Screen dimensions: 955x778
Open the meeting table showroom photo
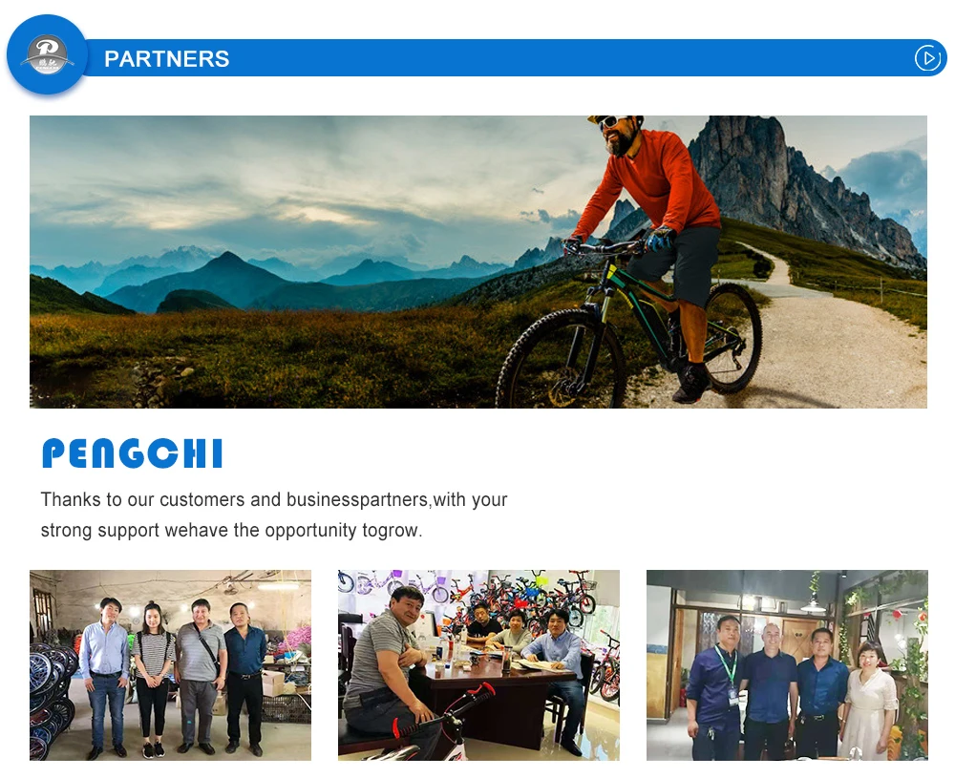tap(478, 664)
